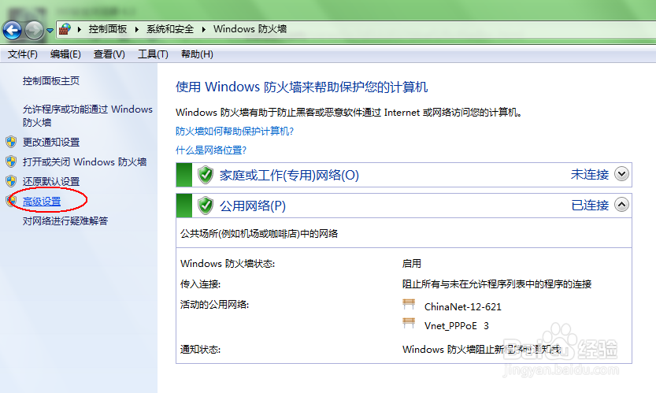This screenshot has height=393, width=656.
Task: Click shield icon next to 更改通知设置
Action: pyautogui.click(x=11, y=142)
